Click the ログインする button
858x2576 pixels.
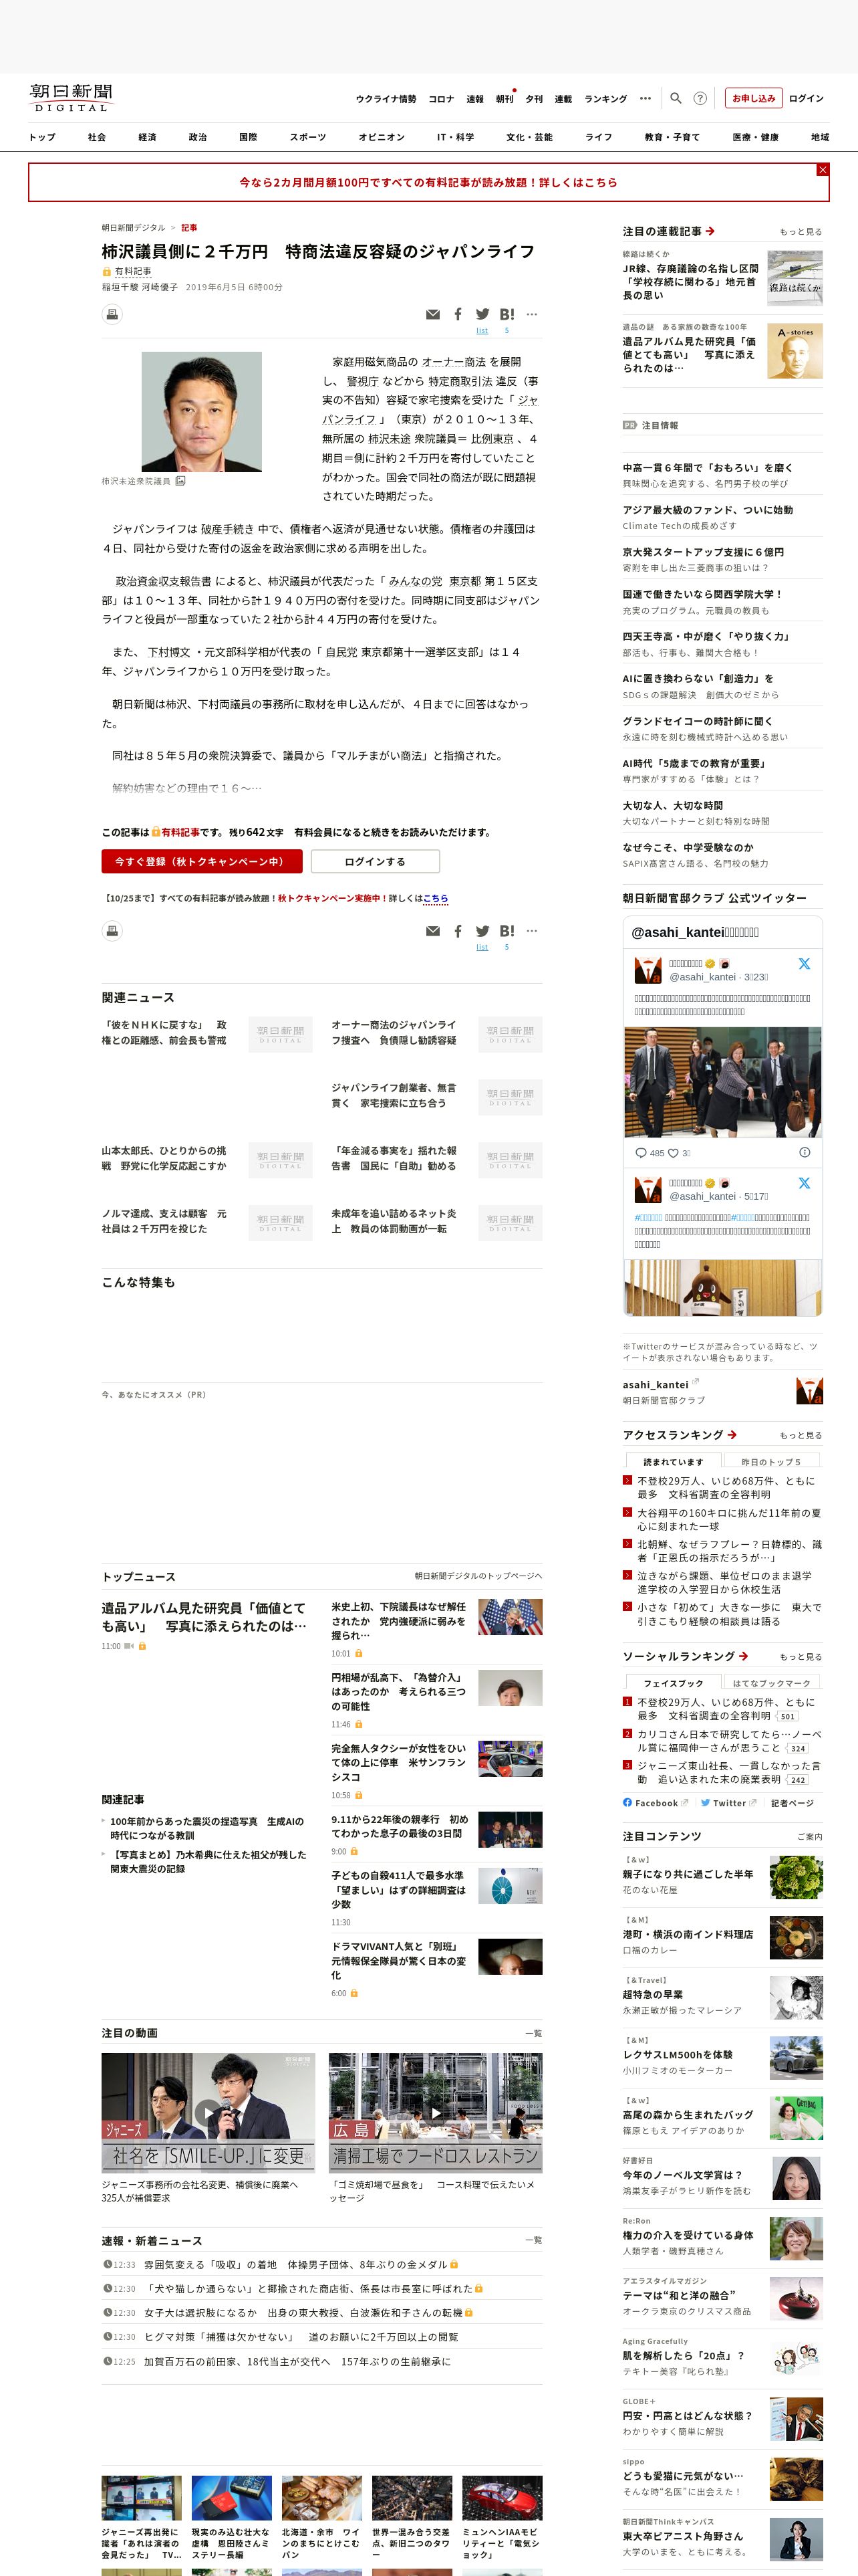(x=375, y=861)
